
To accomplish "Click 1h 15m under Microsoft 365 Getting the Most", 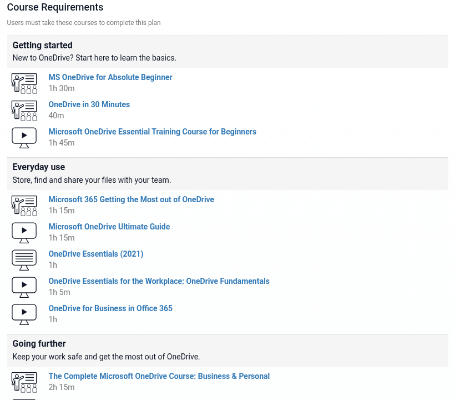I will point(62,211).
